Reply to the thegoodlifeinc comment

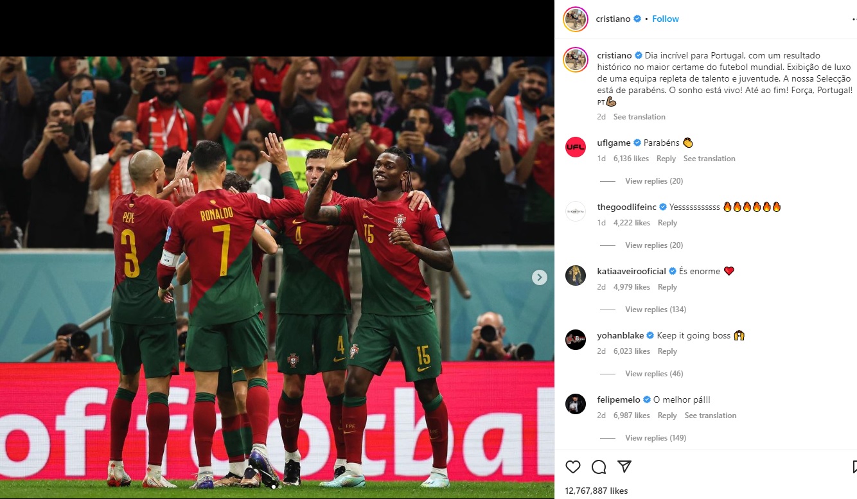point(667,223)
